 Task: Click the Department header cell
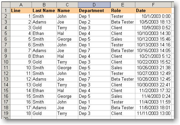(94, 10)
